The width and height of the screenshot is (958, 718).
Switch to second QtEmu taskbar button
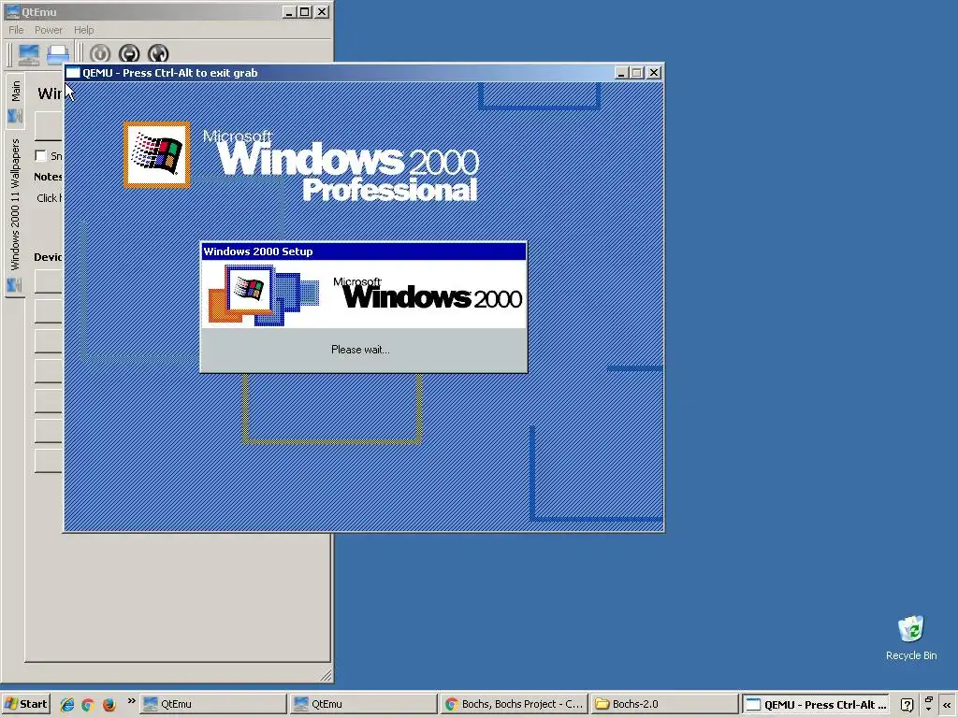coord(364,704)
